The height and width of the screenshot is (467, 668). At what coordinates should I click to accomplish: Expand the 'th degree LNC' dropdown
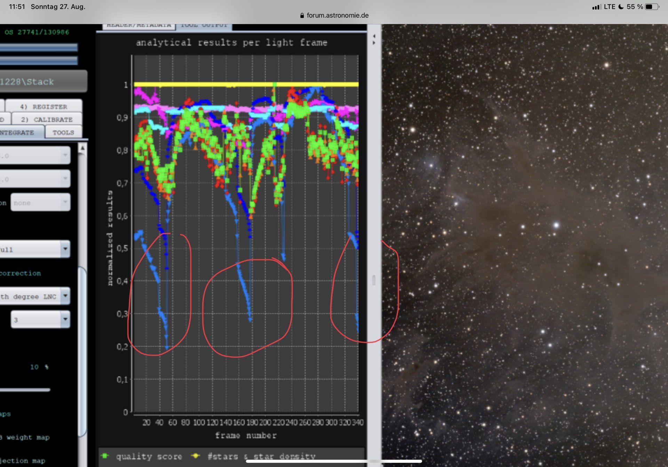(x=34, y=296)
